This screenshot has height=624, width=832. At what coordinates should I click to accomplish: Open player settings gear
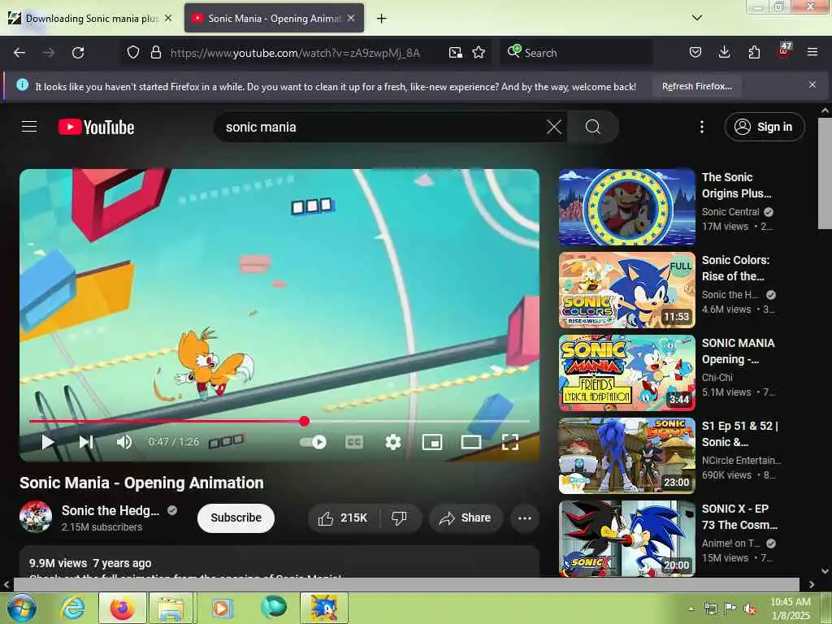[392, 442]
